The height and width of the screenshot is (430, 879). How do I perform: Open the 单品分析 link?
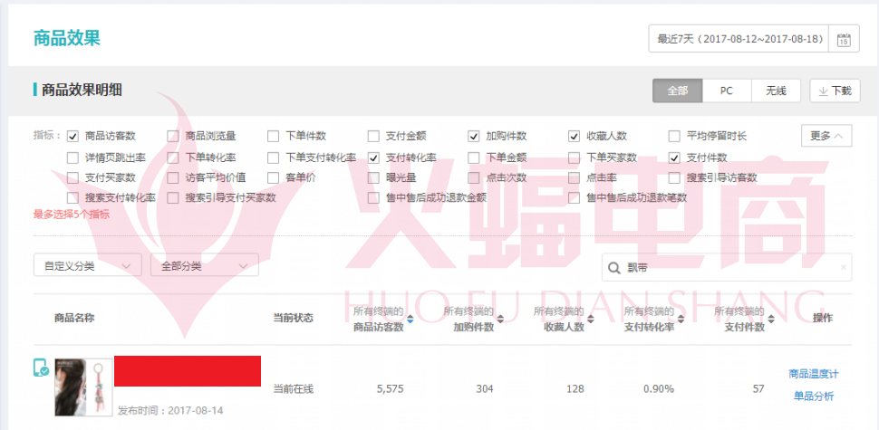813,397
